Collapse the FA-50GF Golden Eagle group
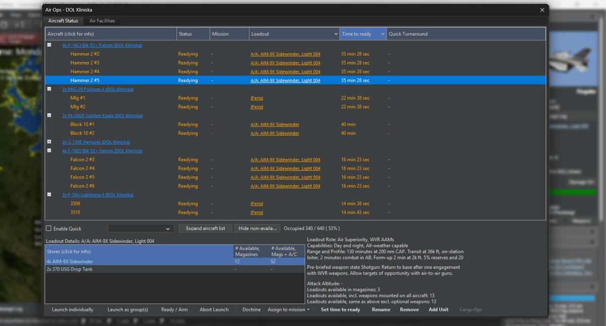Screen dimensions: 606x326 (x=49, y=115)
